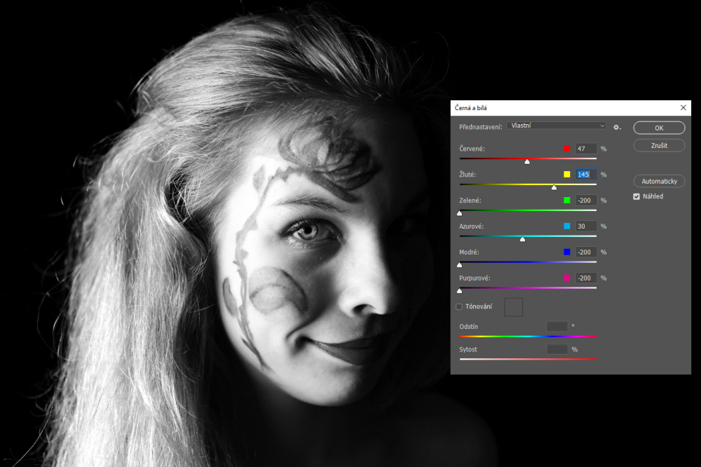Click the Azurové slider handle
701x467 pixels.
[x=522, y=239]
